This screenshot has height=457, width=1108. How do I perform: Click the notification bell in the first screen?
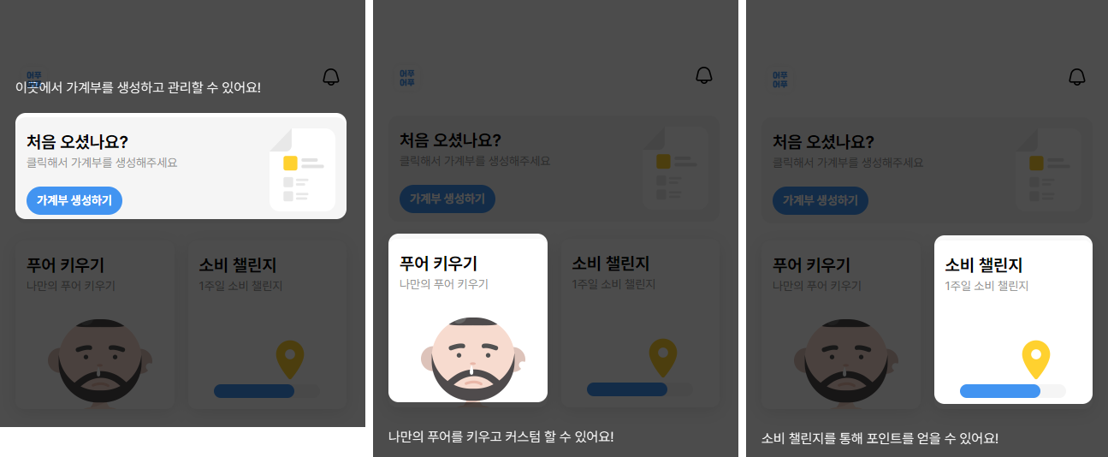pos(331,77)
